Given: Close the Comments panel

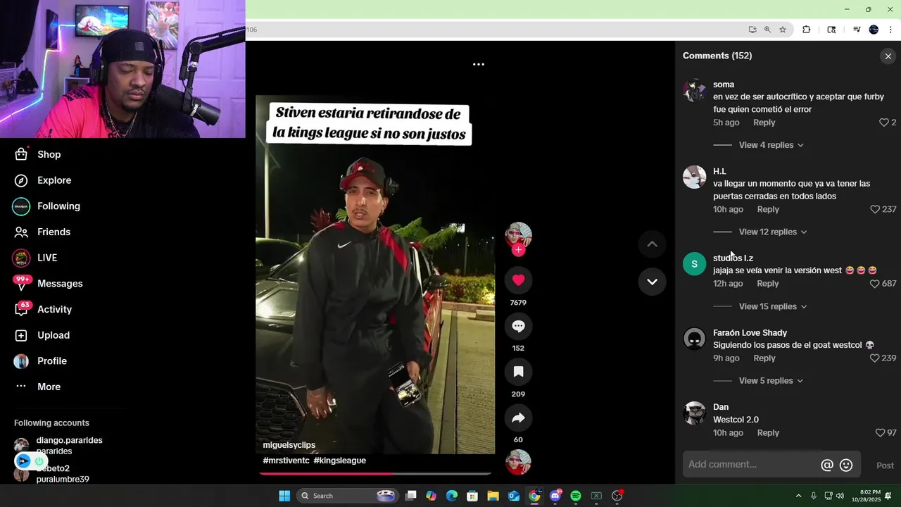Looking at the screenshot, I should [x=888, y=56].
